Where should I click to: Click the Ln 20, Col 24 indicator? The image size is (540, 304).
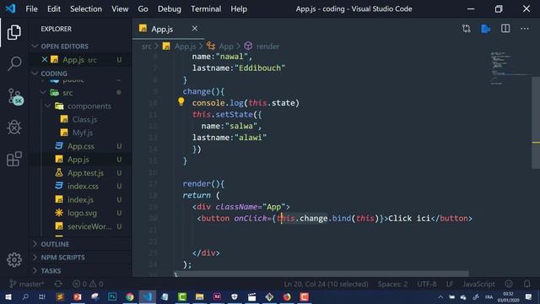326,284
